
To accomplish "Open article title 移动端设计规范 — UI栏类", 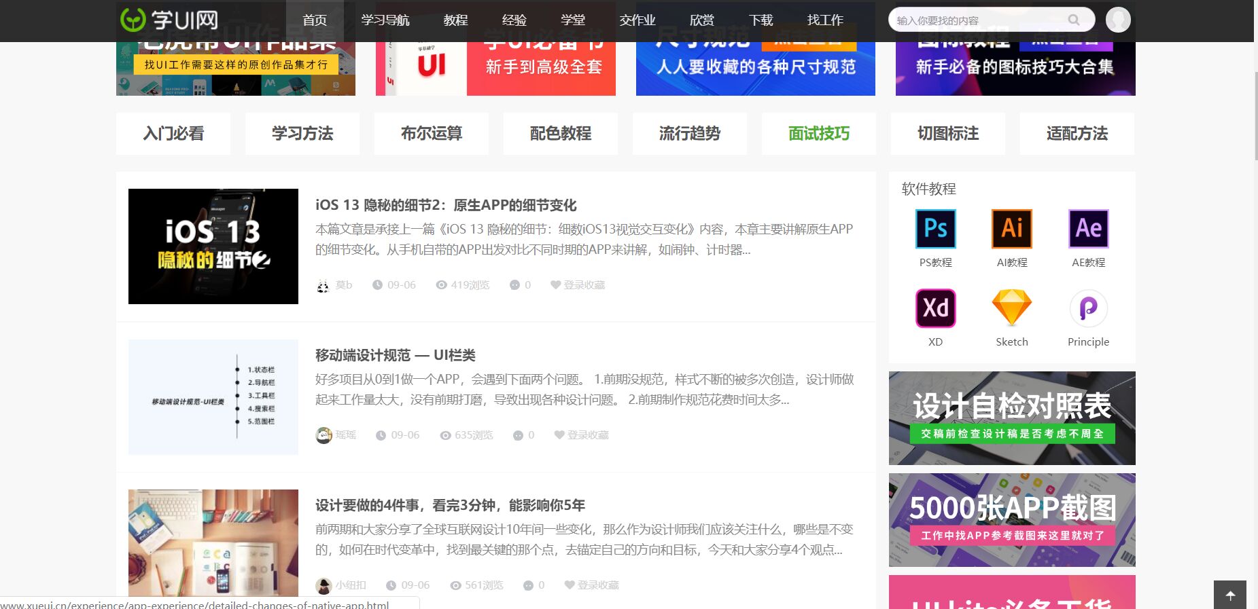I will tap(396, 355).
